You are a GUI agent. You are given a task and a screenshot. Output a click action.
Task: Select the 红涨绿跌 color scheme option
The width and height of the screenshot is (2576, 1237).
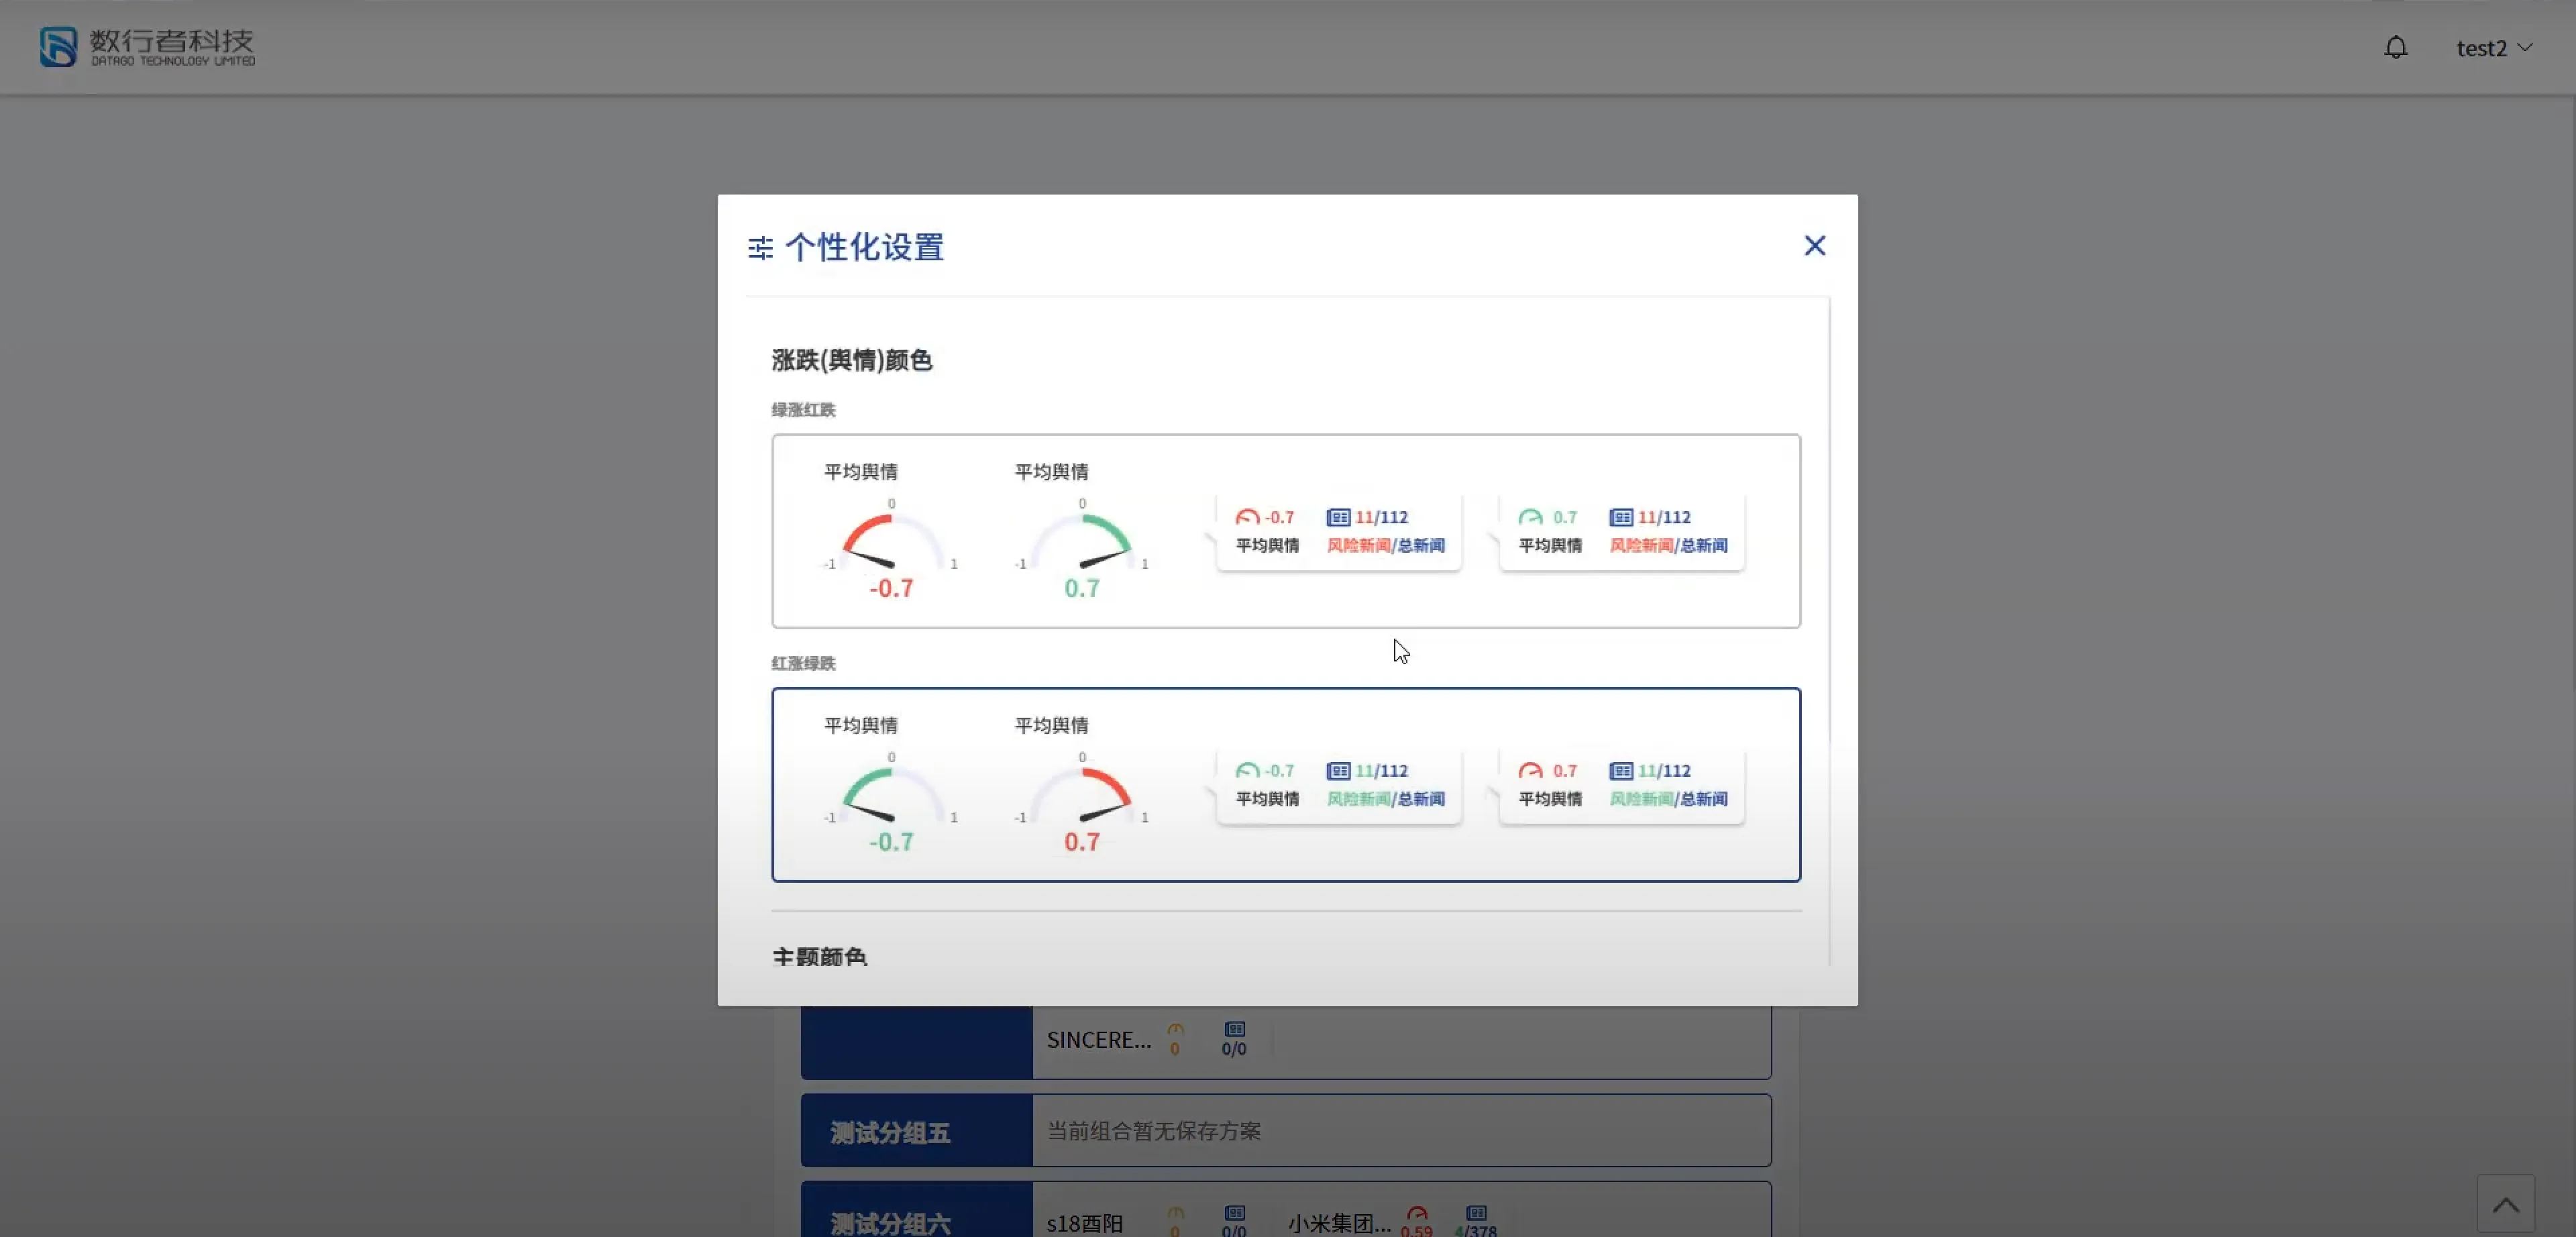point(1285,784)
